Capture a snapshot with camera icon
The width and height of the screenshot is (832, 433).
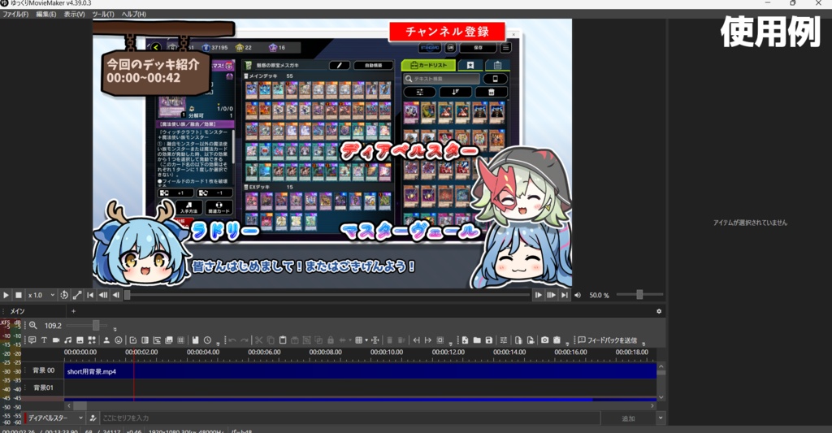(545, 340)
